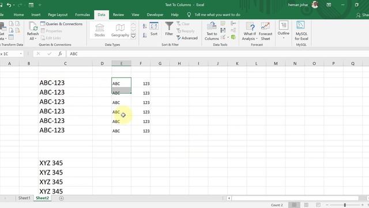Expand the Data Types gallery
This screenshot has height=208, width=369.
pyautogui.click(x=133, y=36)
